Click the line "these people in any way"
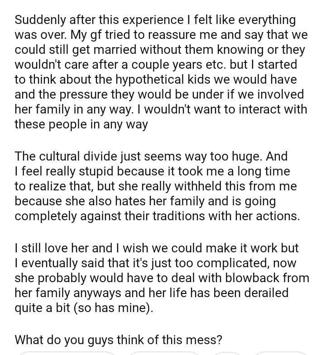 (x=81, y=124)
